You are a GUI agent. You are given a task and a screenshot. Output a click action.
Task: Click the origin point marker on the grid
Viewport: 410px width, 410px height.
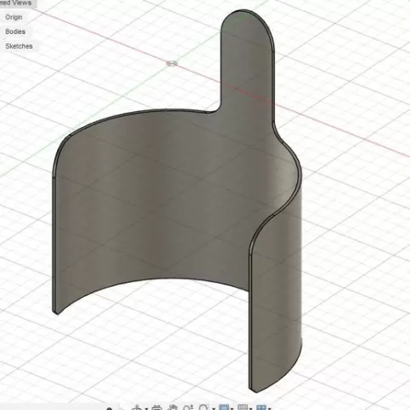click(172, 63)
